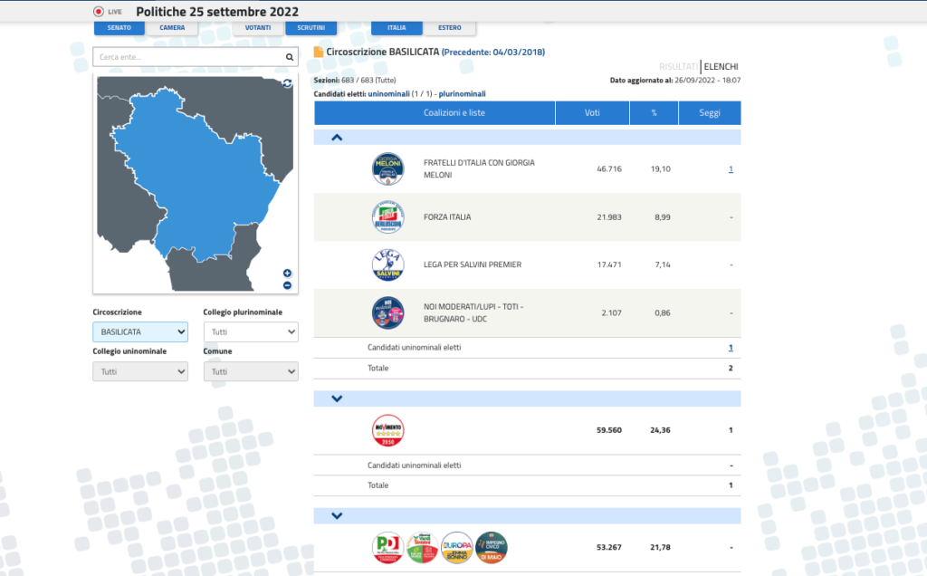The image size is (927, 576).
Task: Click the 21.983 votes value
Action: (609, 217)
